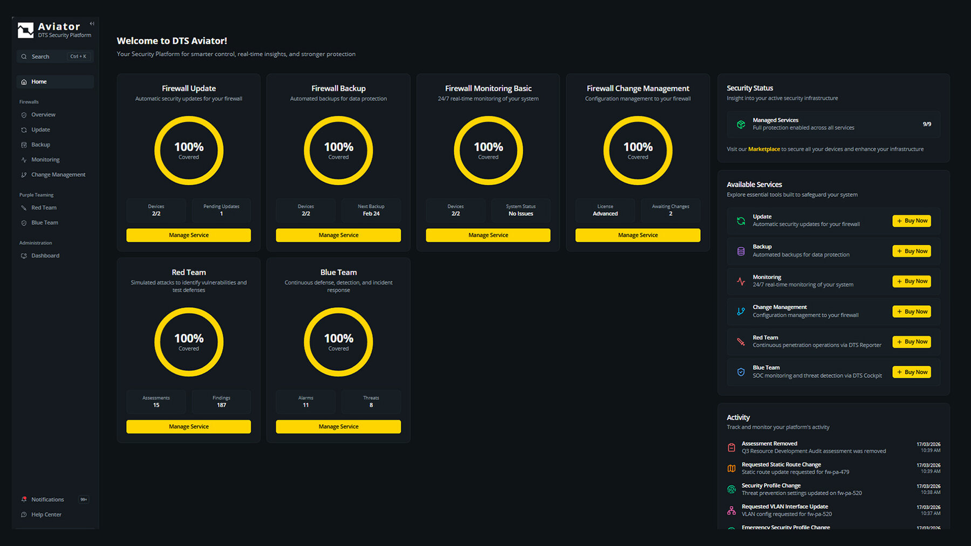Click the Blue Team shield icon in sidebar
Viewport: 971px width, 546px height.
(24, 223)
